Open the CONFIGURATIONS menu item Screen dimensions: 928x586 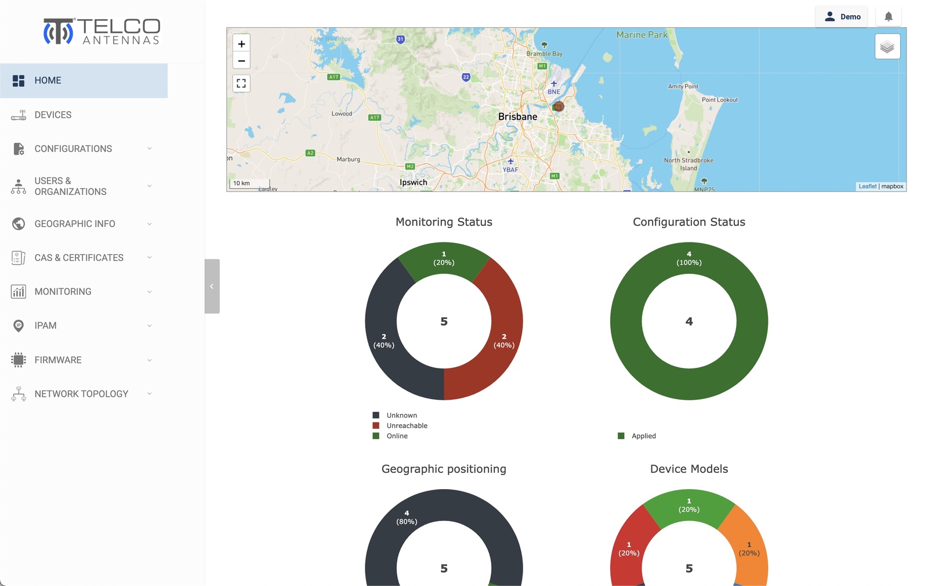[84, 149]
